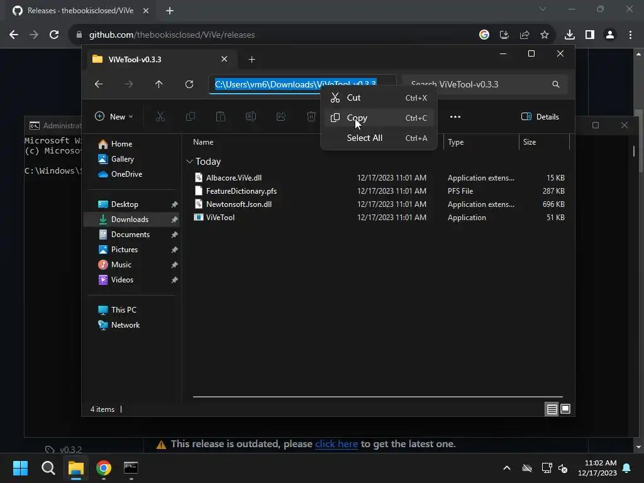Open the See more ellipsis menu
This screenshot has height=483, width=644.
pyautogui.click(x=455, y=116)
